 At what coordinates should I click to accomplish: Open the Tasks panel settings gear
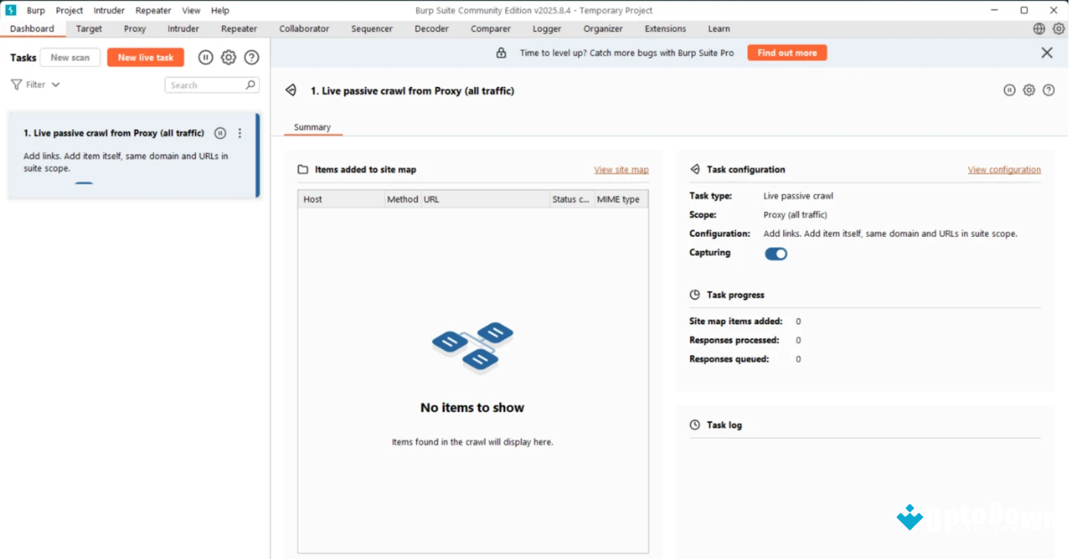(228, 57)
